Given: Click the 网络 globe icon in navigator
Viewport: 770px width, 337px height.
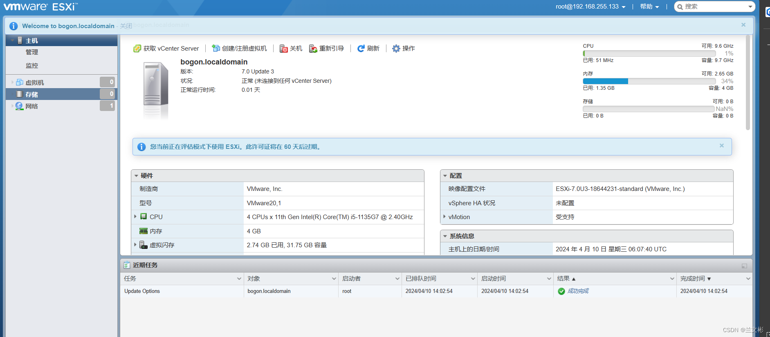Looking at the screenshot, I should point(19,106).
